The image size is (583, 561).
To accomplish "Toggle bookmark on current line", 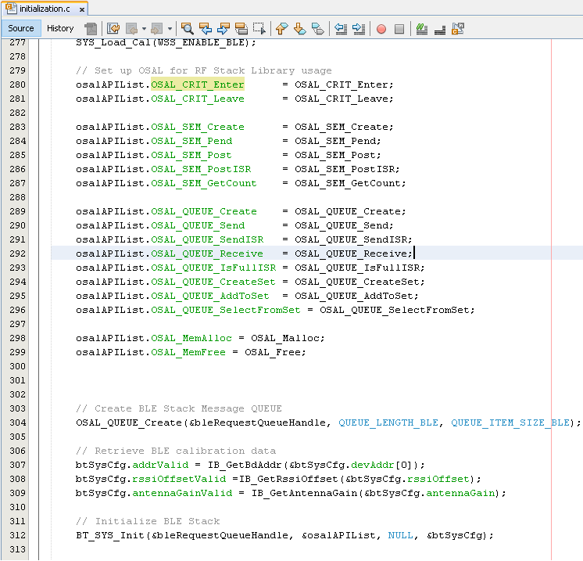I will click(x=317, y=29).
